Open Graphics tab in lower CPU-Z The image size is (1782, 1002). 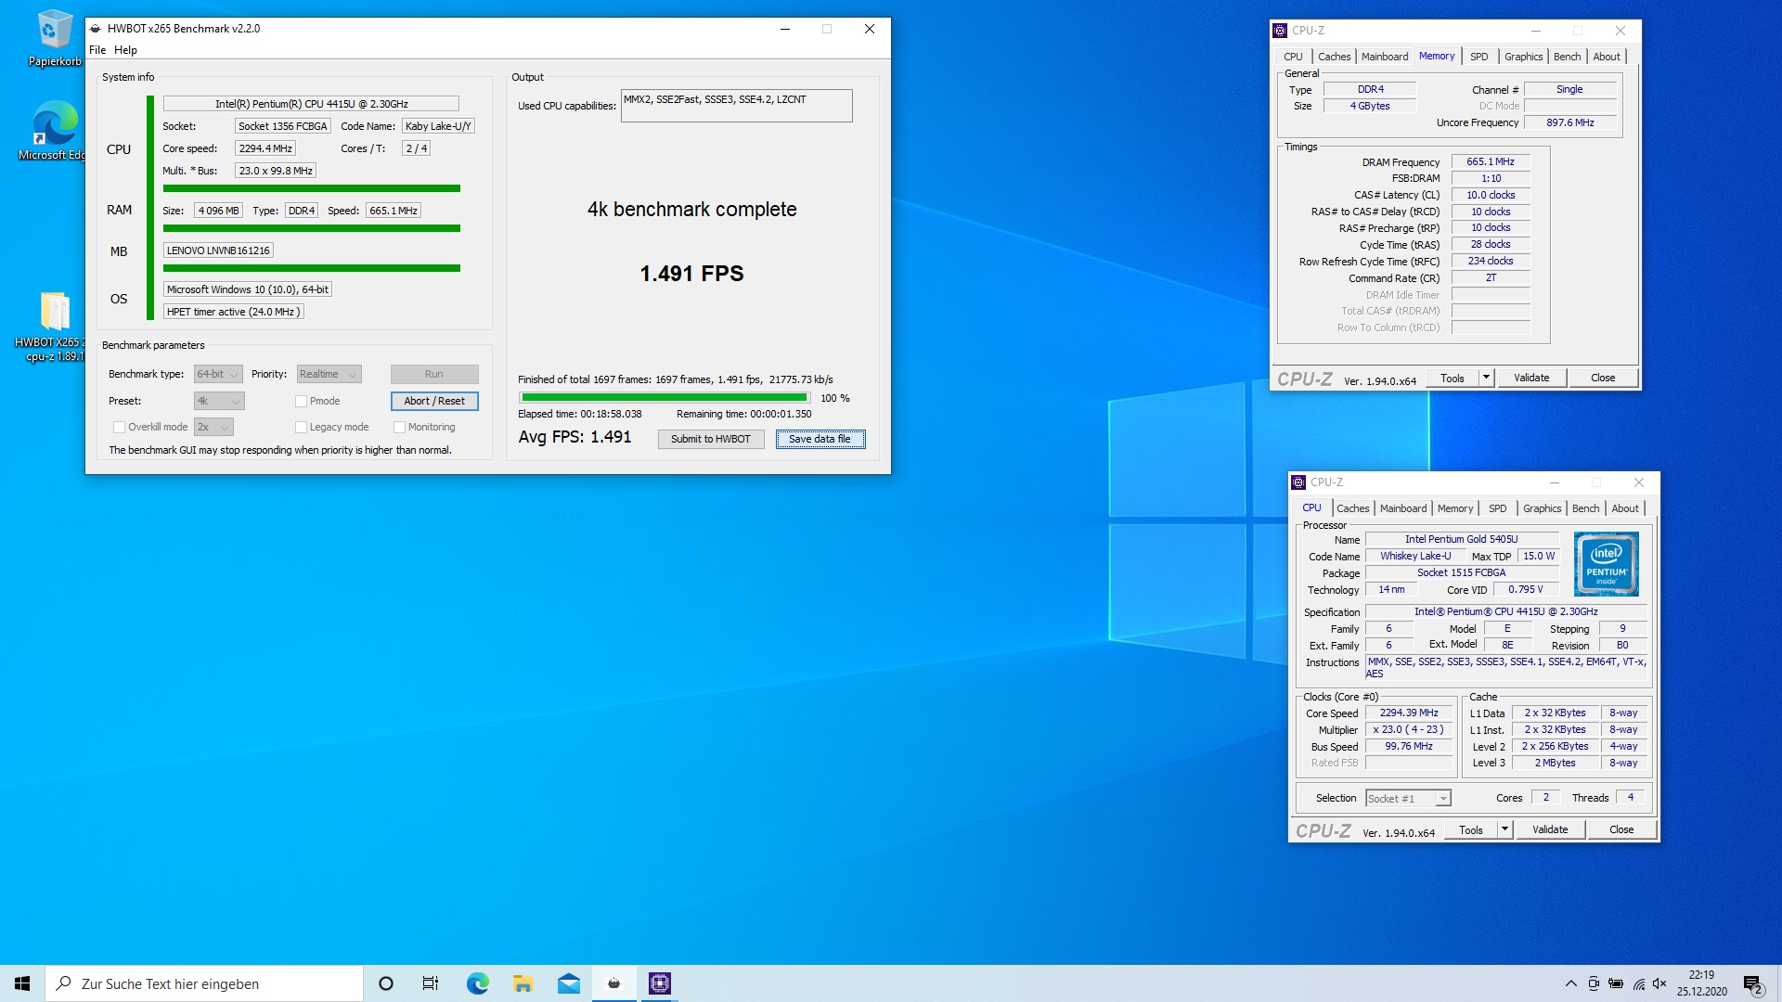[1542, 508]
